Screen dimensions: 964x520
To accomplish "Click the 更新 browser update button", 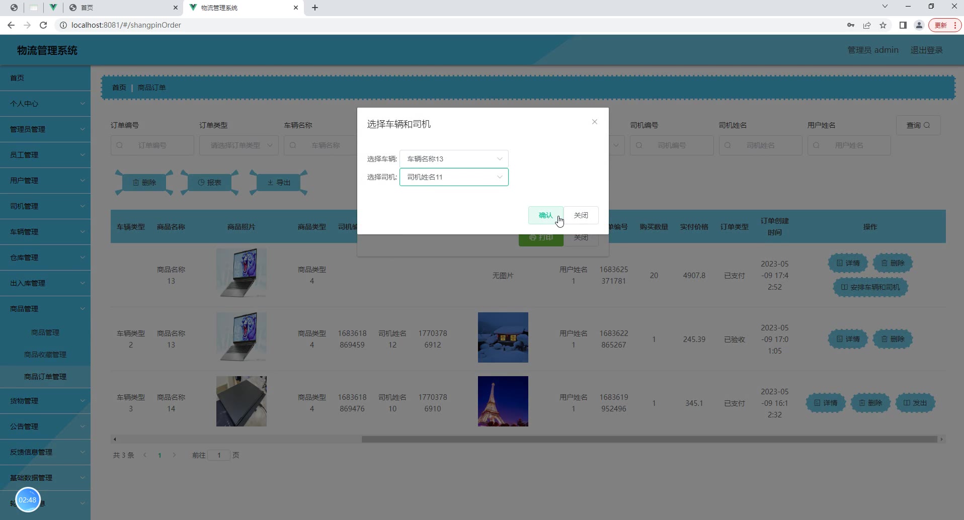I will [945, 25].
